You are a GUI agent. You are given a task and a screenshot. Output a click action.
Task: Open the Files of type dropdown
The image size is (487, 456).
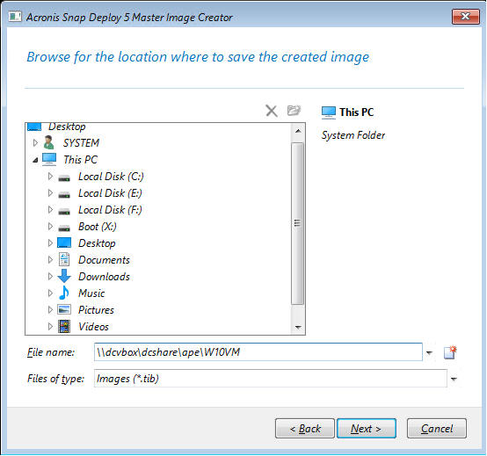pyautogui.click(x=454, y=379)
